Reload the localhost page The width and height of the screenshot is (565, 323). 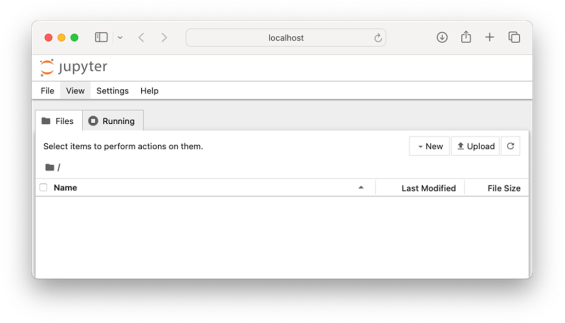378,38
